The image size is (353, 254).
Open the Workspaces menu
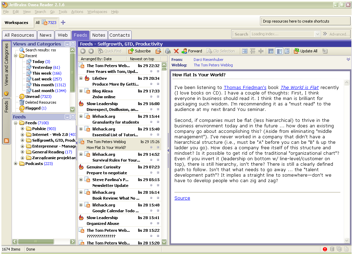97,12
